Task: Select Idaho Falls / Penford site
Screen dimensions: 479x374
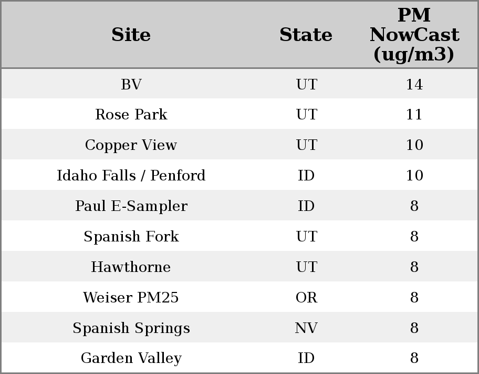Action: pyautogui.click(x=131, y=176)
